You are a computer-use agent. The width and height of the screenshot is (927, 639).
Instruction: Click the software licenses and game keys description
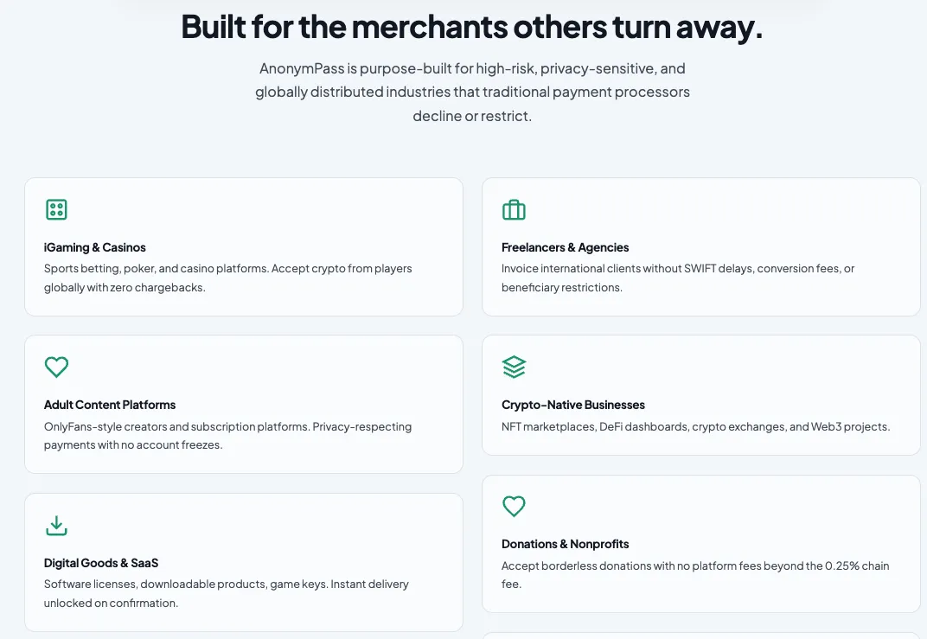click(x=227, y=593)
